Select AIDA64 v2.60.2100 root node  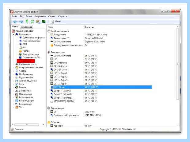tap(24, 31)
